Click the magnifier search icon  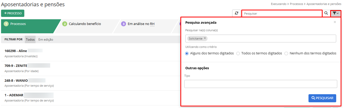pos(326,13)
